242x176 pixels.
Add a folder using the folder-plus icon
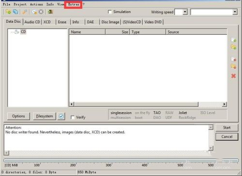233,47
